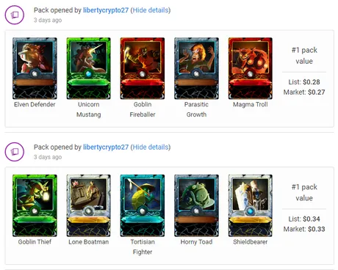Select the Magma Troll card
Image resolution: width=338 pixels, height=270 pixels.
click(x=251, y=68)
